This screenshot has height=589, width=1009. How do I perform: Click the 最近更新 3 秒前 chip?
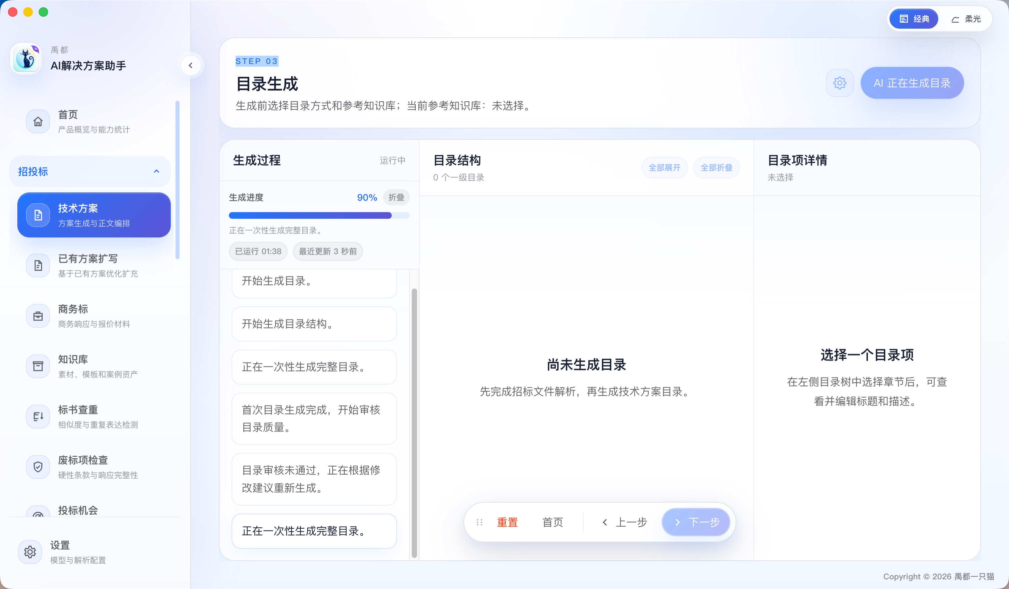pos(328,251)
